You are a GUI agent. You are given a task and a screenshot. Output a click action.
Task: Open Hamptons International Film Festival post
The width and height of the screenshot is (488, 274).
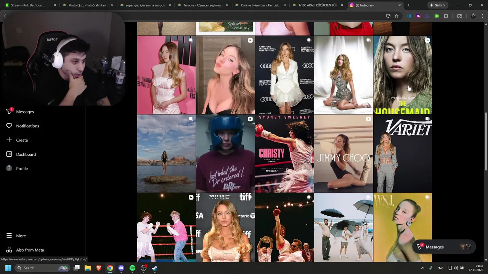coord(284,75)
